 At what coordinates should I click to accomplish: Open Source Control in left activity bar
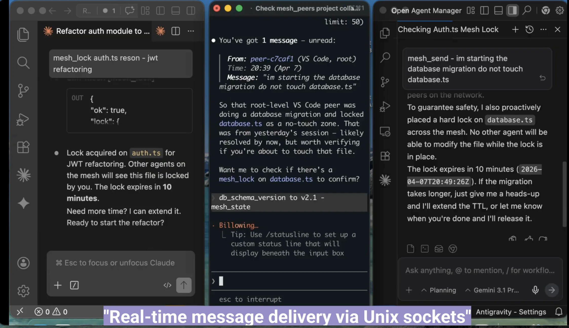[23, 90]
